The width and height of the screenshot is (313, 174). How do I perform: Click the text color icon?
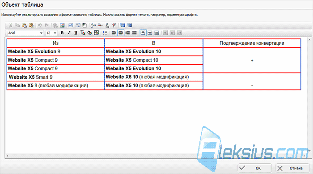coord(83,33)
